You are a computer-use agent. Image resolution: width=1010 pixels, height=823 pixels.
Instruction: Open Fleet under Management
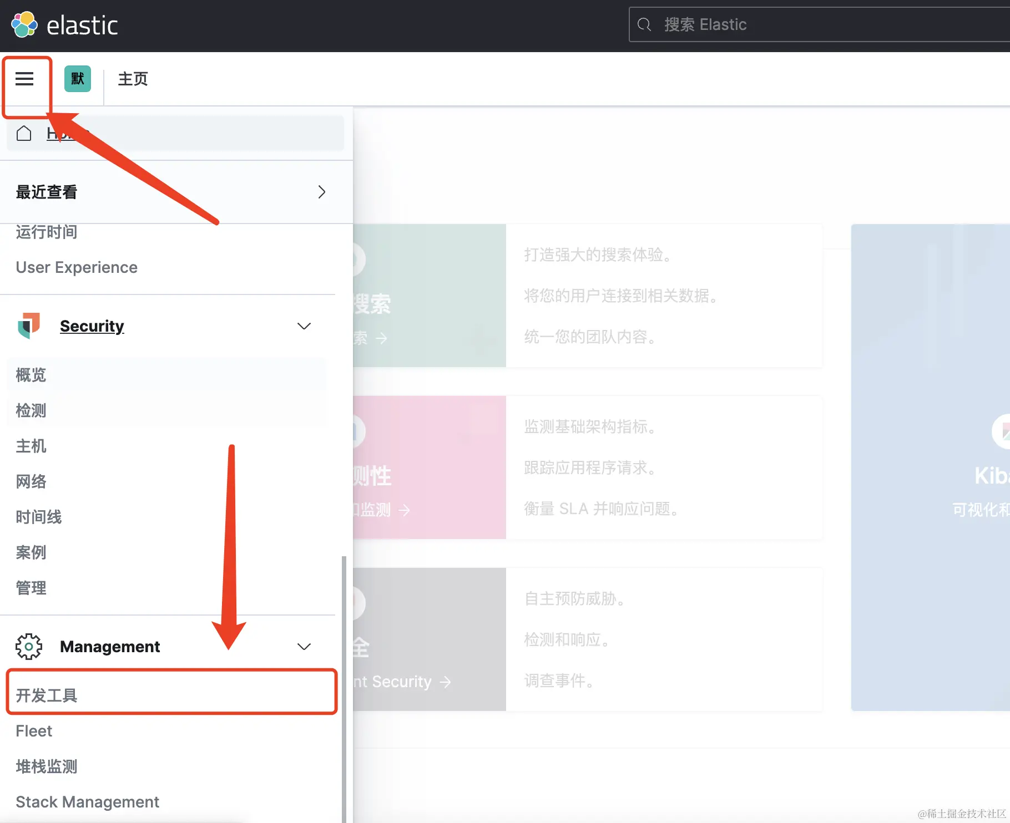coord(34,731)
